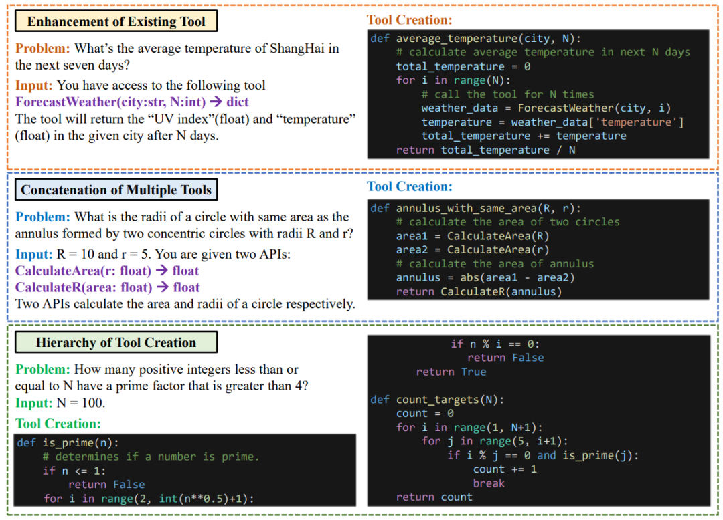Click the "Hierarchy of Tool Creation" heading box

coord(116,342)
